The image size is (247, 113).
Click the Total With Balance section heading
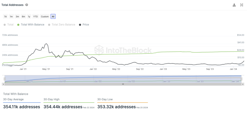tap(16, 94)
